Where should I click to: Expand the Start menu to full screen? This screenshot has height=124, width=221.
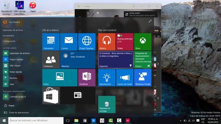[x=150, y=21]
